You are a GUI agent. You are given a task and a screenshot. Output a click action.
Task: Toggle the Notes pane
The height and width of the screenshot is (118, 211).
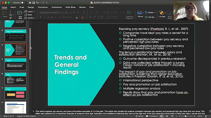139,116
